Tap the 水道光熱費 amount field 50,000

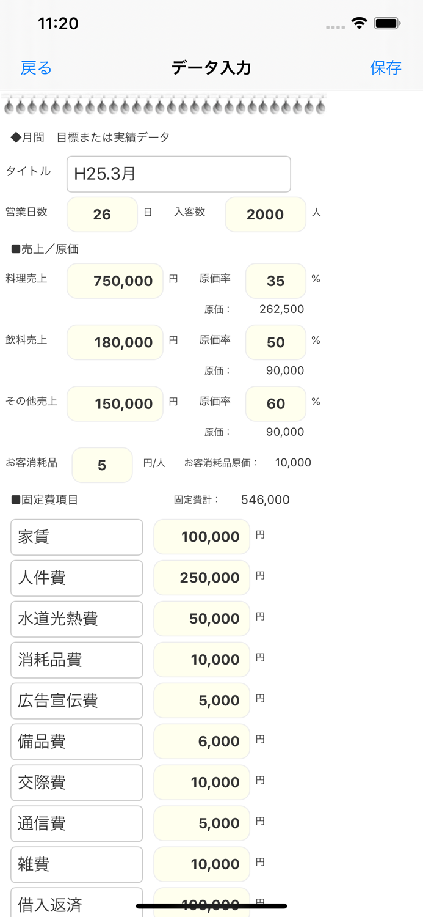coord(201,619)
